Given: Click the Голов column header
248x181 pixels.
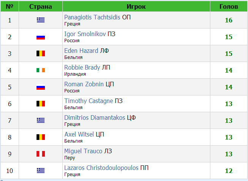Looking at the screenshot, I should (x=229, y=7).
